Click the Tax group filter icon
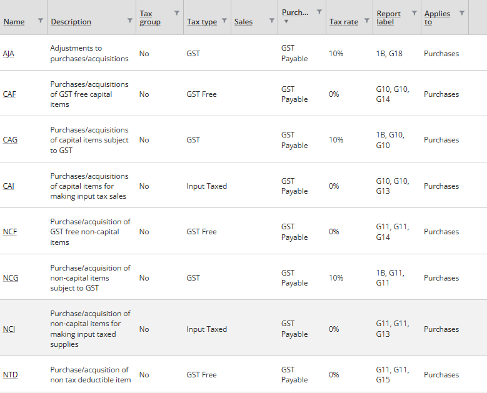This screenshot has height=393, width=487. pos(177,13)
